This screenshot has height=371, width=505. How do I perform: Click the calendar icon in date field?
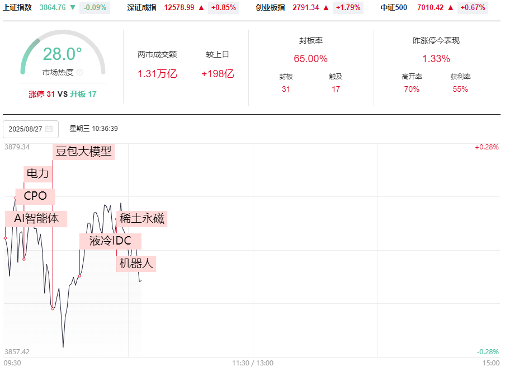(x=49, y=129)
